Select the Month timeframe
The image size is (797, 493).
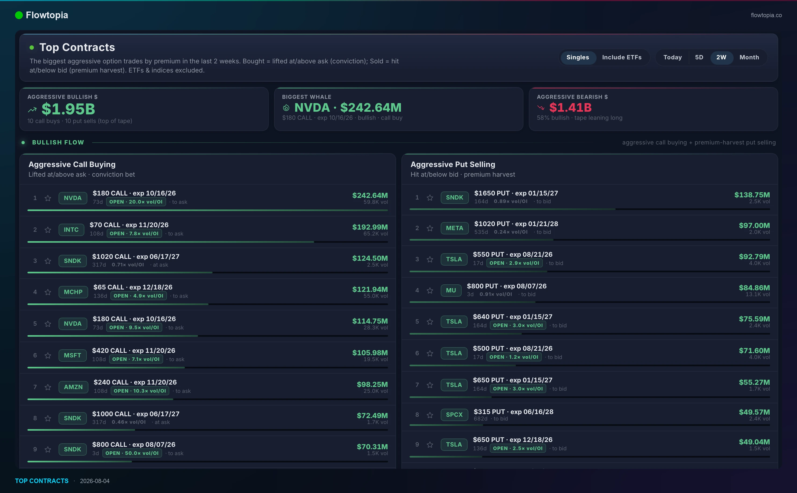click(749, 57)
